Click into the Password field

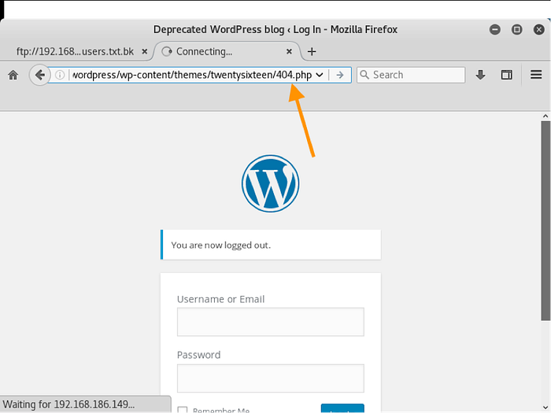[x=270, y=378]
